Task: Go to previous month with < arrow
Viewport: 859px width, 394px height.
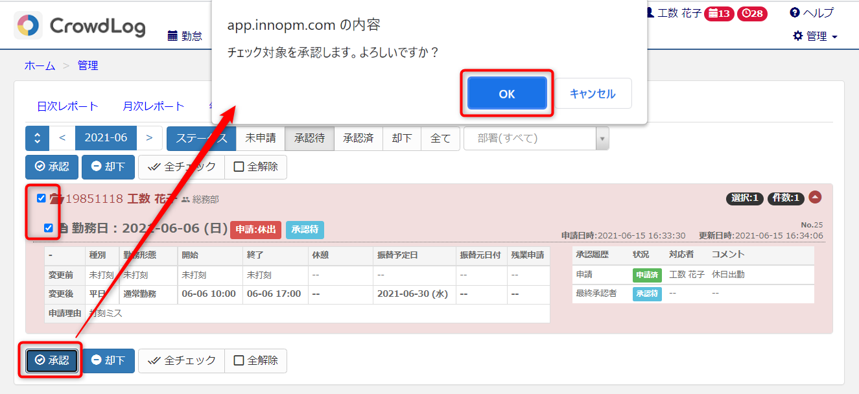Action: point(62,138)
